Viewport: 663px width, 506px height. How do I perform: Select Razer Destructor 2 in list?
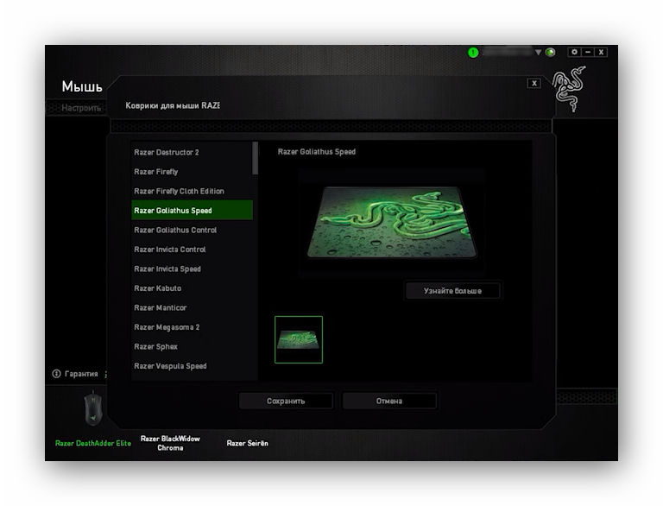192,152
